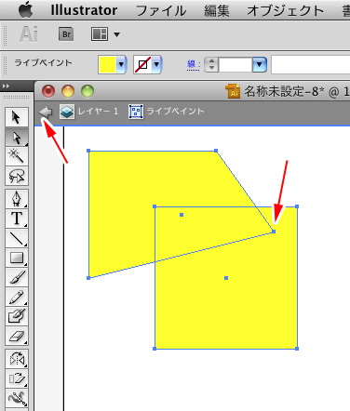Select the Magic Wand tool
Viewport: 350px width, 411px height.
pos(17,156)
